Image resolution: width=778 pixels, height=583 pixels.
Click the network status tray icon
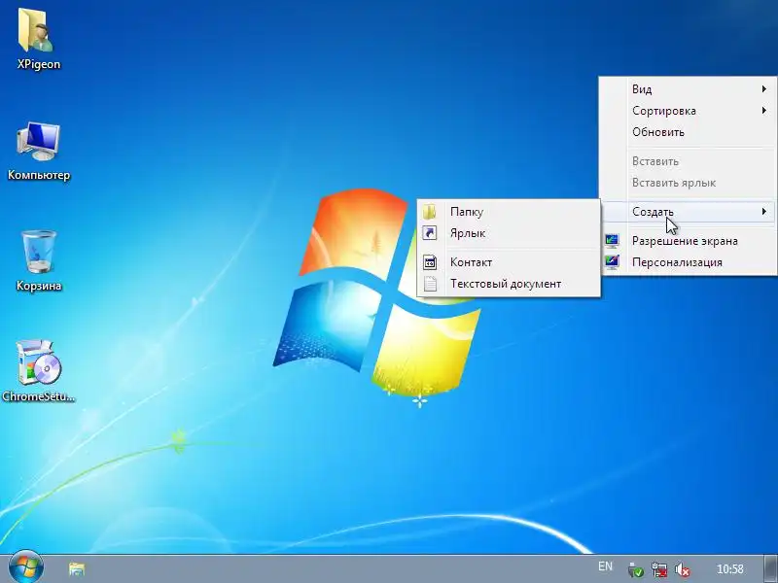659,569
